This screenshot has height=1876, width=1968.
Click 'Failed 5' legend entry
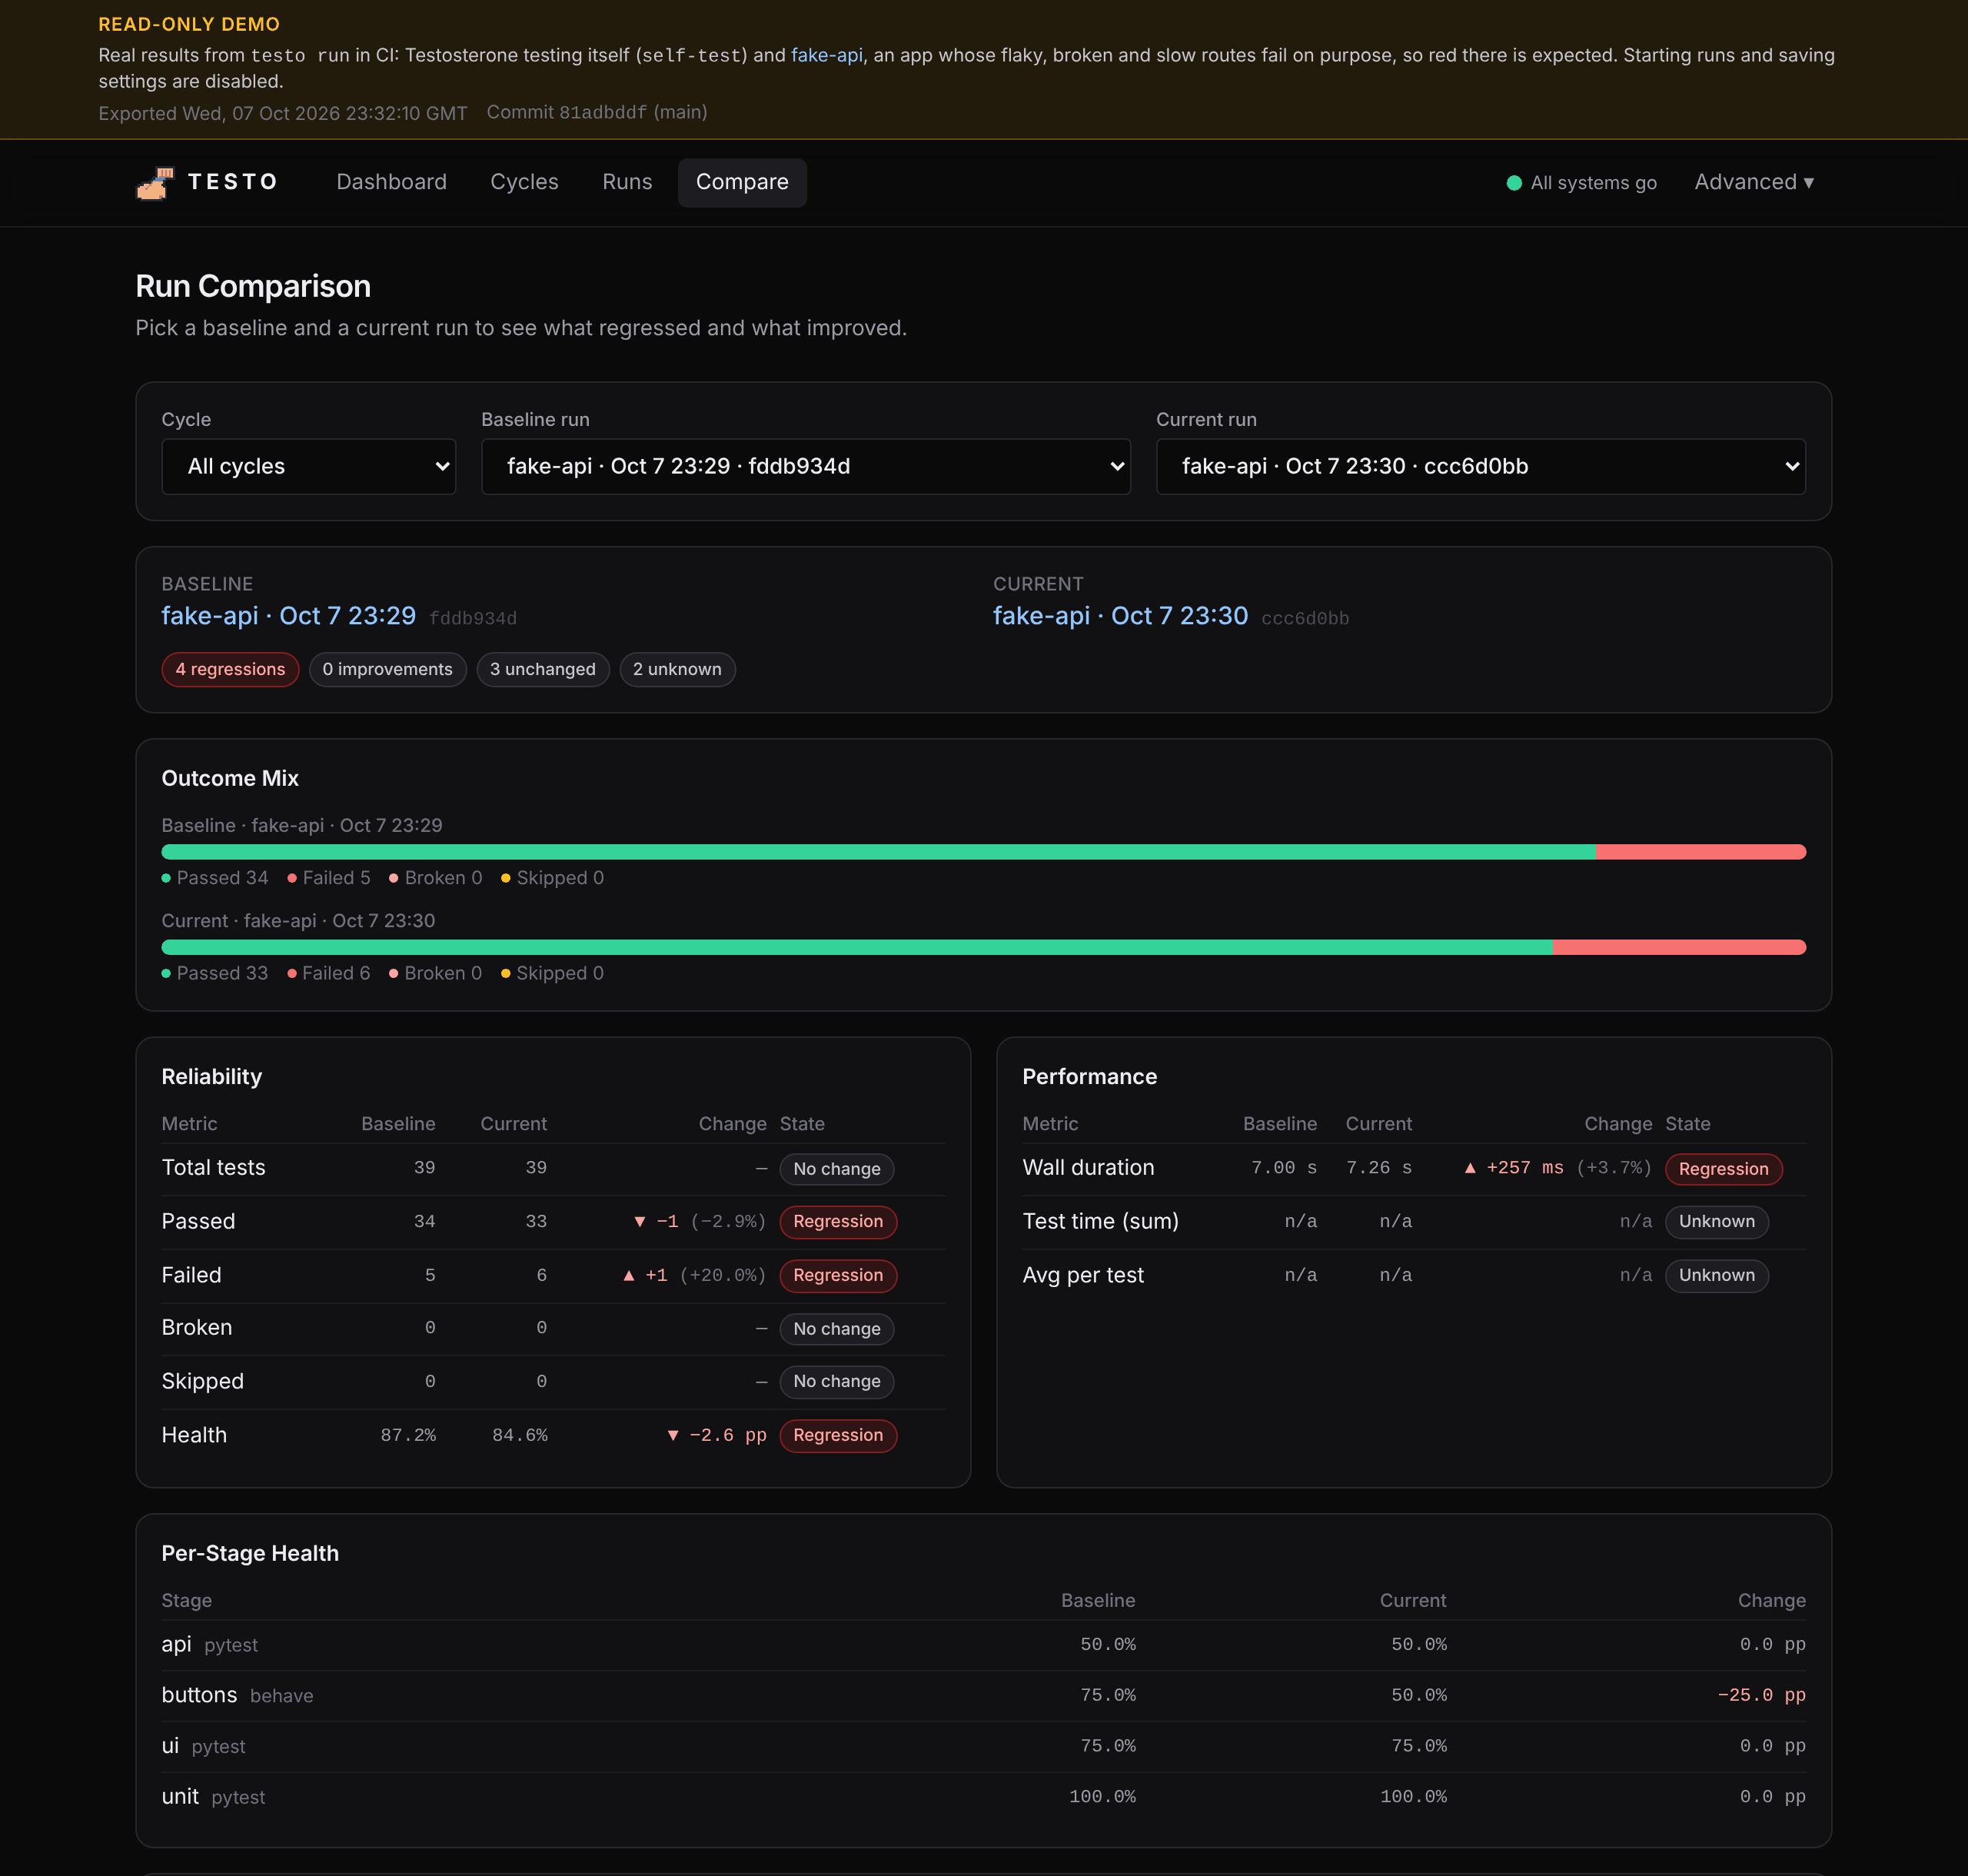coord(329,878)
